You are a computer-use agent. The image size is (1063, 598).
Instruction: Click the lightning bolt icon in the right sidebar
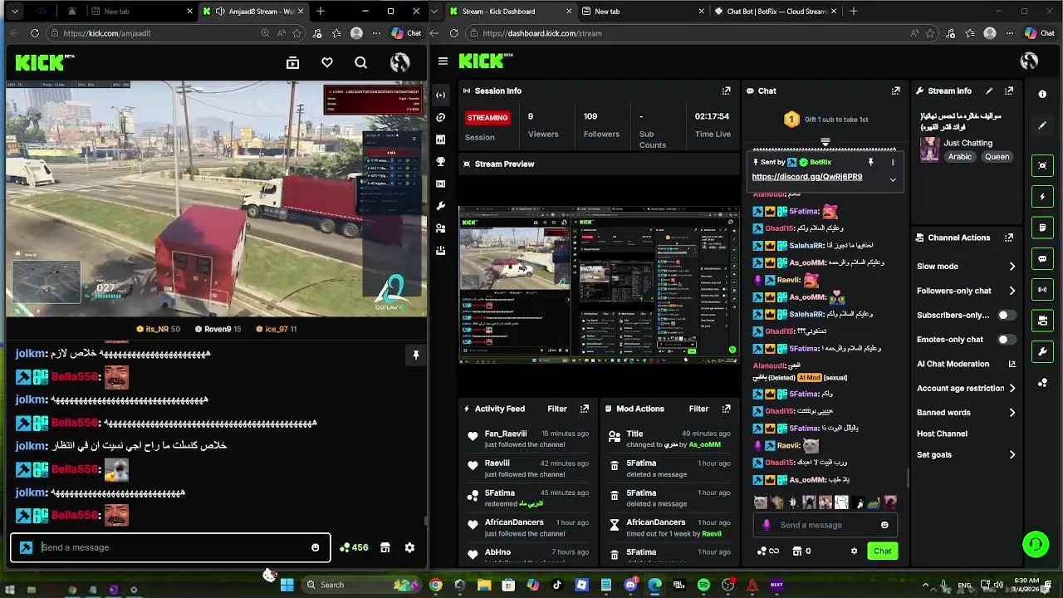pyautogui.click(x=1042, y=197)
